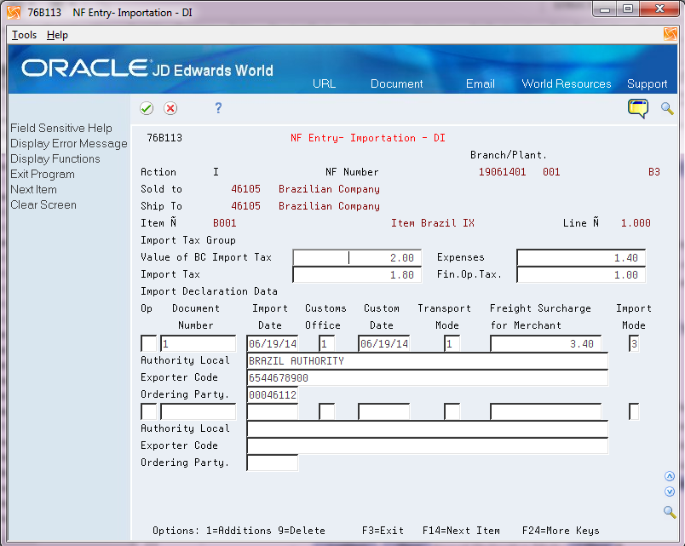
Task: Click the empty second Authority Local field
Action: click(x=427, y=429)
